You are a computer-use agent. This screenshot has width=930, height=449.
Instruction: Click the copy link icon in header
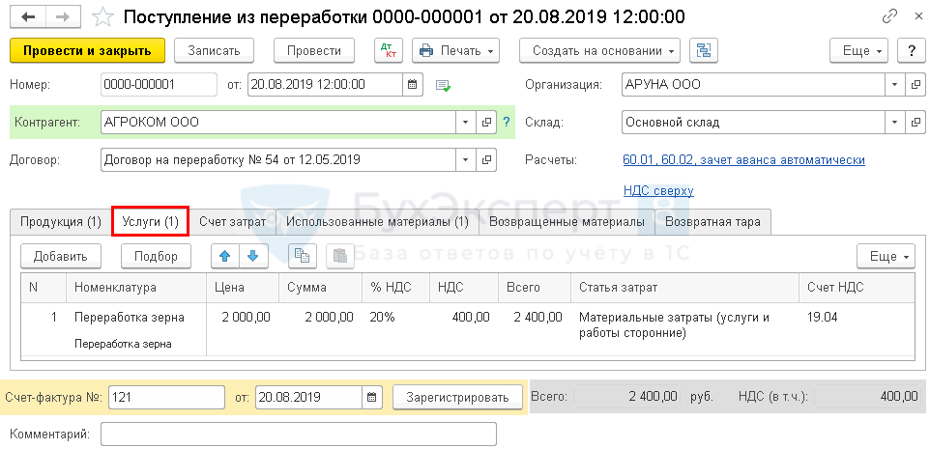click(x=889, y=16)
